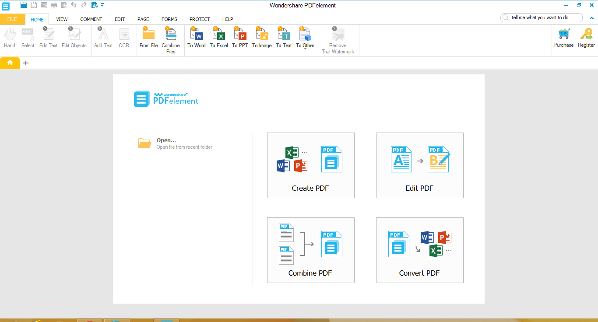Click the Combine Files icon
The width and height of the screenshot is (598, 322).
(x=171, y=35)
